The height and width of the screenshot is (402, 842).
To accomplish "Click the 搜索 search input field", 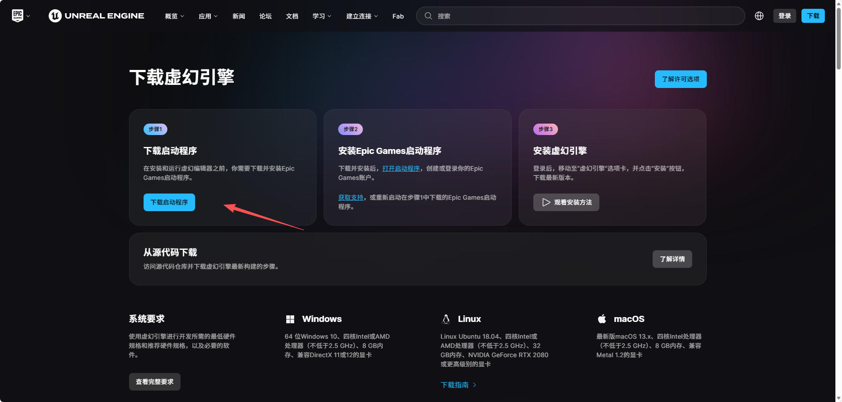I will click(x=580, y=16).
